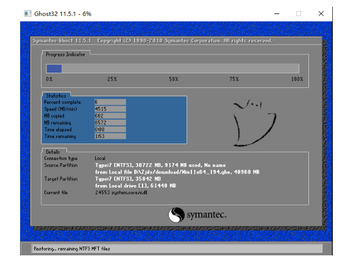Click the Speed (MB/min) value field

pyautogui.click(x=110, y=109)
